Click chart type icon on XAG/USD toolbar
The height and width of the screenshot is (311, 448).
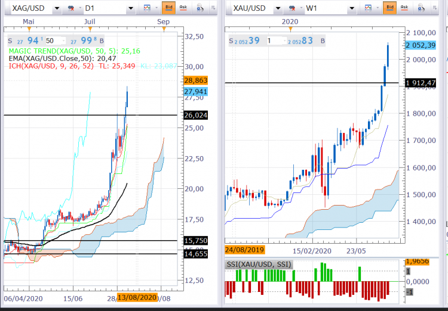pyautogui.click(x=148, y=9)
